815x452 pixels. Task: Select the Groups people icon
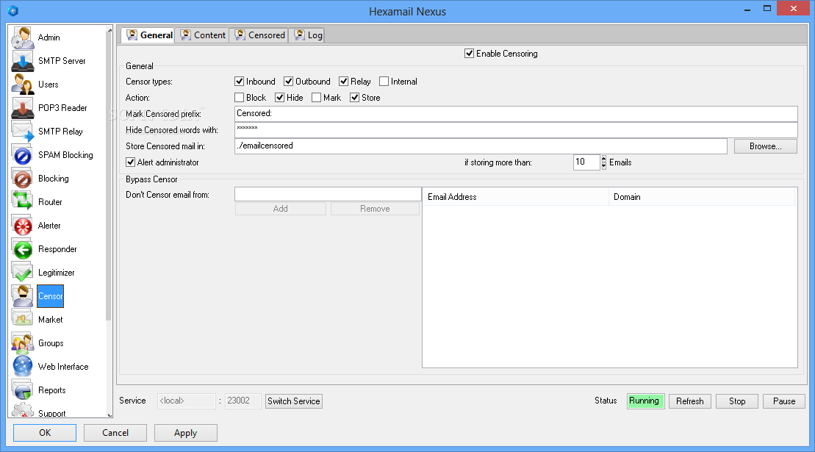(23, 343)
